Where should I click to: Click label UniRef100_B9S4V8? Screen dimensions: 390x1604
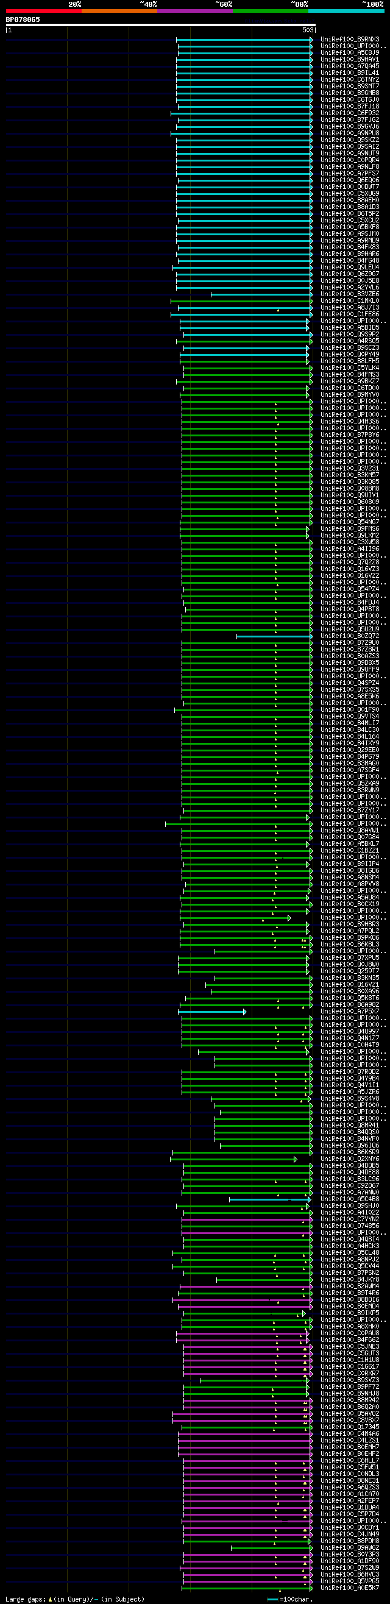point(350,1099)
